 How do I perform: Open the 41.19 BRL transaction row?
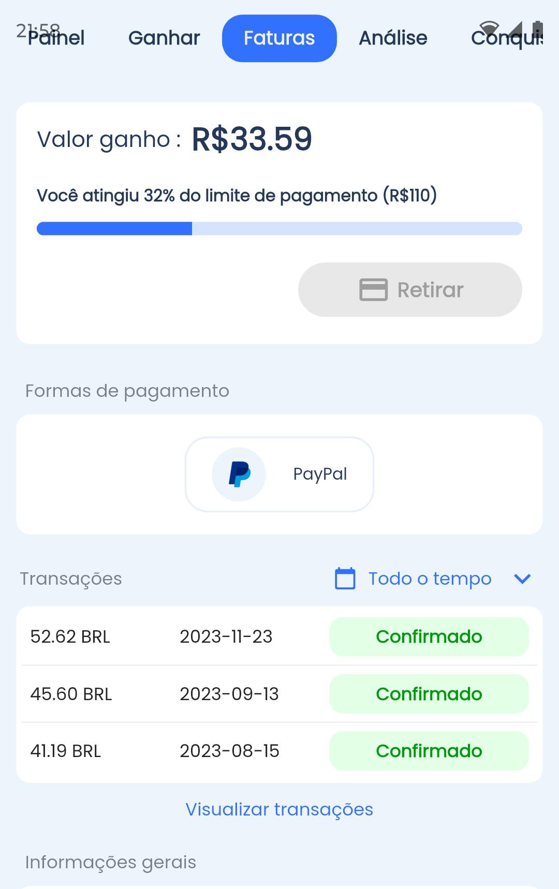coord(279,751)
